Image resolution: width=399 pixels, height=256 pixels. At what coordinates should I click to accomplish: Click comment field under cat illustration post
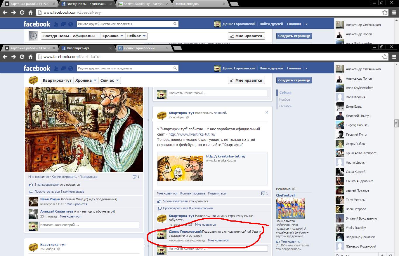point(89,225)
